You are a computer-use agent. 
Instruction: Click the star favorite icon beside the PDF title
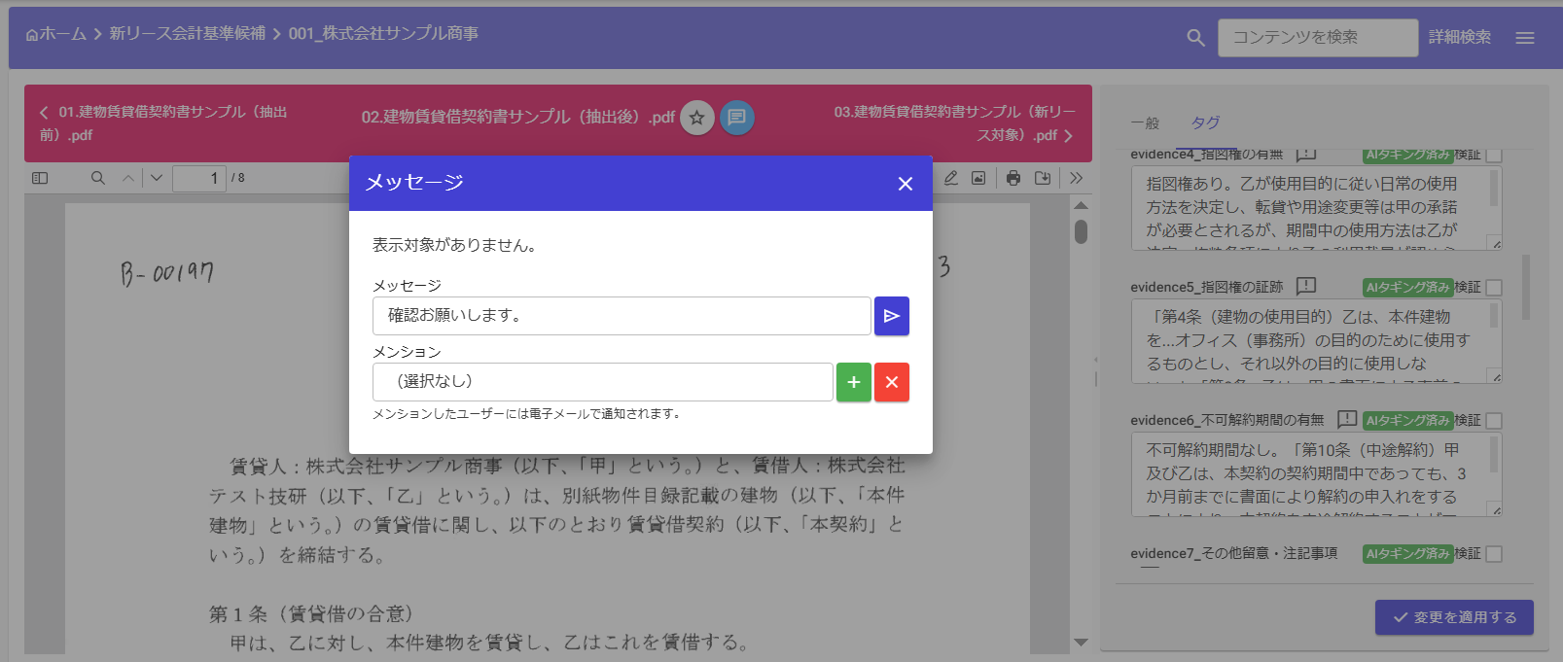(696, 118)
